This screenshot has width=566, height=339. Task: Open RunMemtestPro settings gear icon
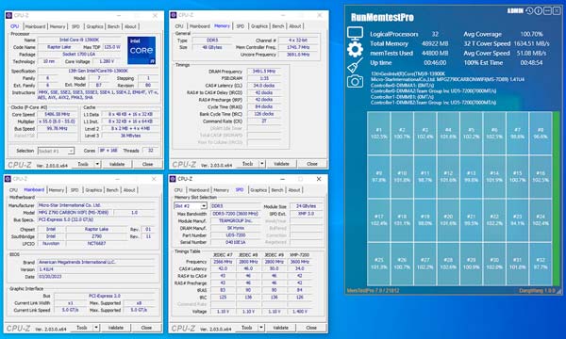coord(355,49)
